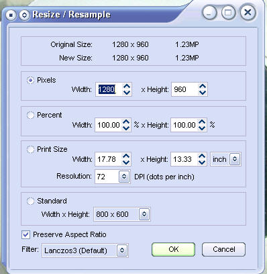
Task: Uncheck Preserve Aspect Ratio checkbox
Action: (x=25, y=235)
